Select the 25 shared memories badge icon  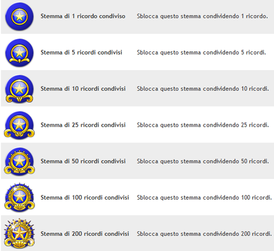(20, 126)
